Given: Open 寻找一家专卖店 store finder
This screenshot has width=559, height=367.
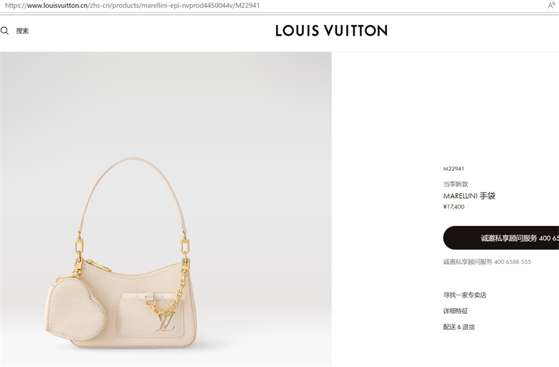Looking at the screenshot, I should click(464, 295).
